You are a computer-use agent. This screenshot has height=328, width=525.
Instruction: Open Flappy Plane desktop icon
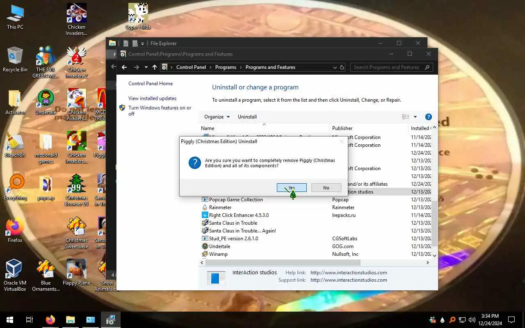(x=77, y=273)
